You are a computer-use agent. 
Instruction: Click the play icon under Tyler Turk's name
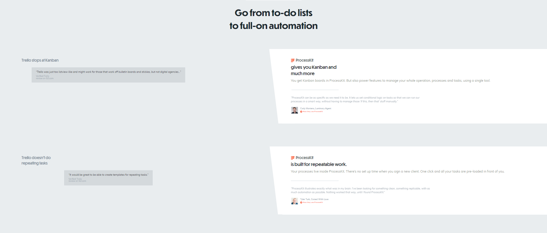point(301,203)
